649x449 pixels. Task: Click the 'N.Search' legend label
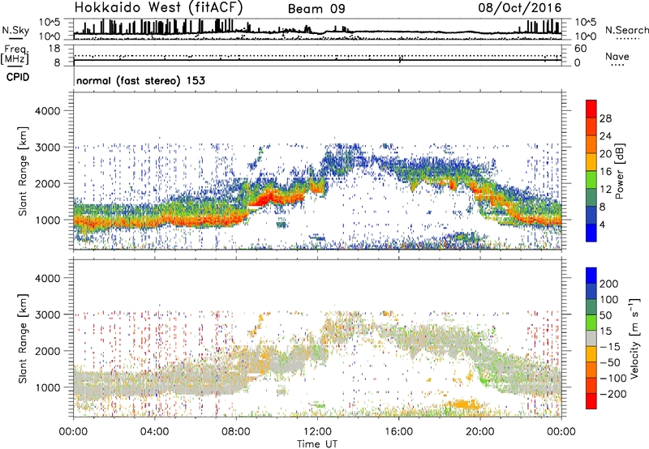coord(626,30)
